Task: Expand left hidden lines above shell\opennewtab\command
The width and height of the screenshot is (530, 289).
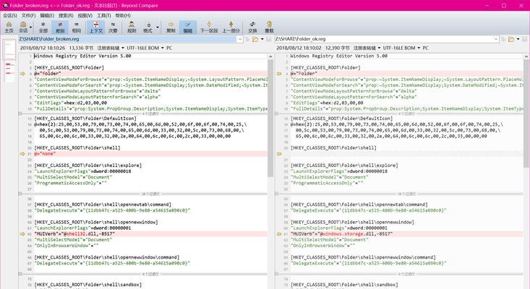Action: 20,194
